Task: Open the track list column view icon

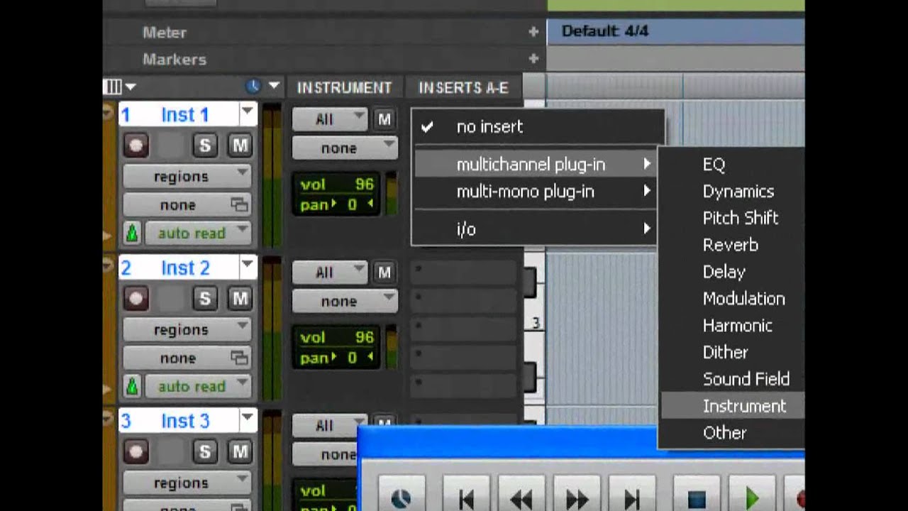Action: click(113, 87)
